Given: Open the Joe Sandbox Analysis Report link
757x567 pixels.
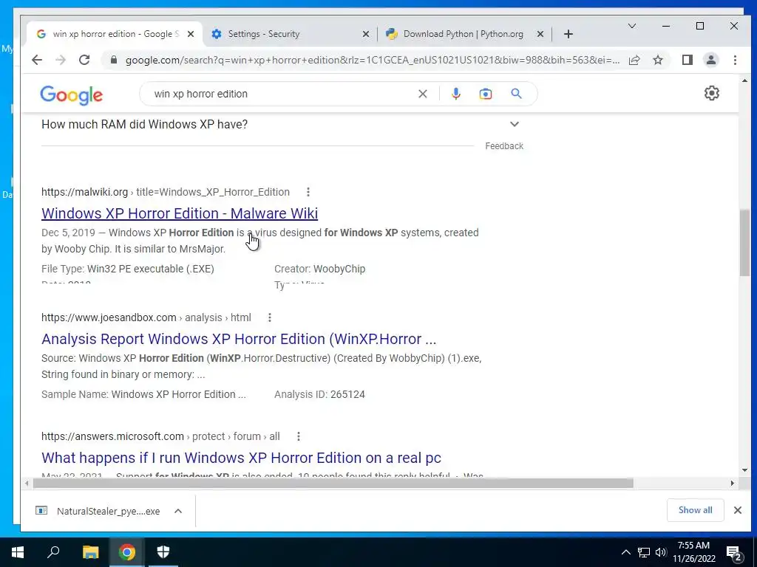Looking at the screenshot, I should [239, 339].
